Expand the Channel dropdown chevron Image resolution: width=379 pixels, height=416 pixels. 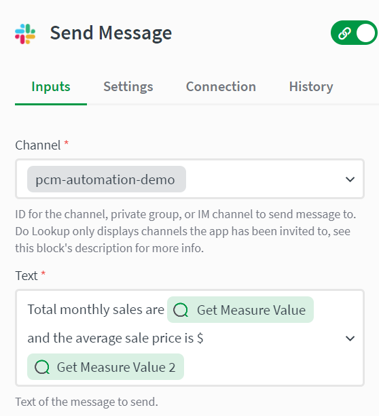(x=350, y=179)
